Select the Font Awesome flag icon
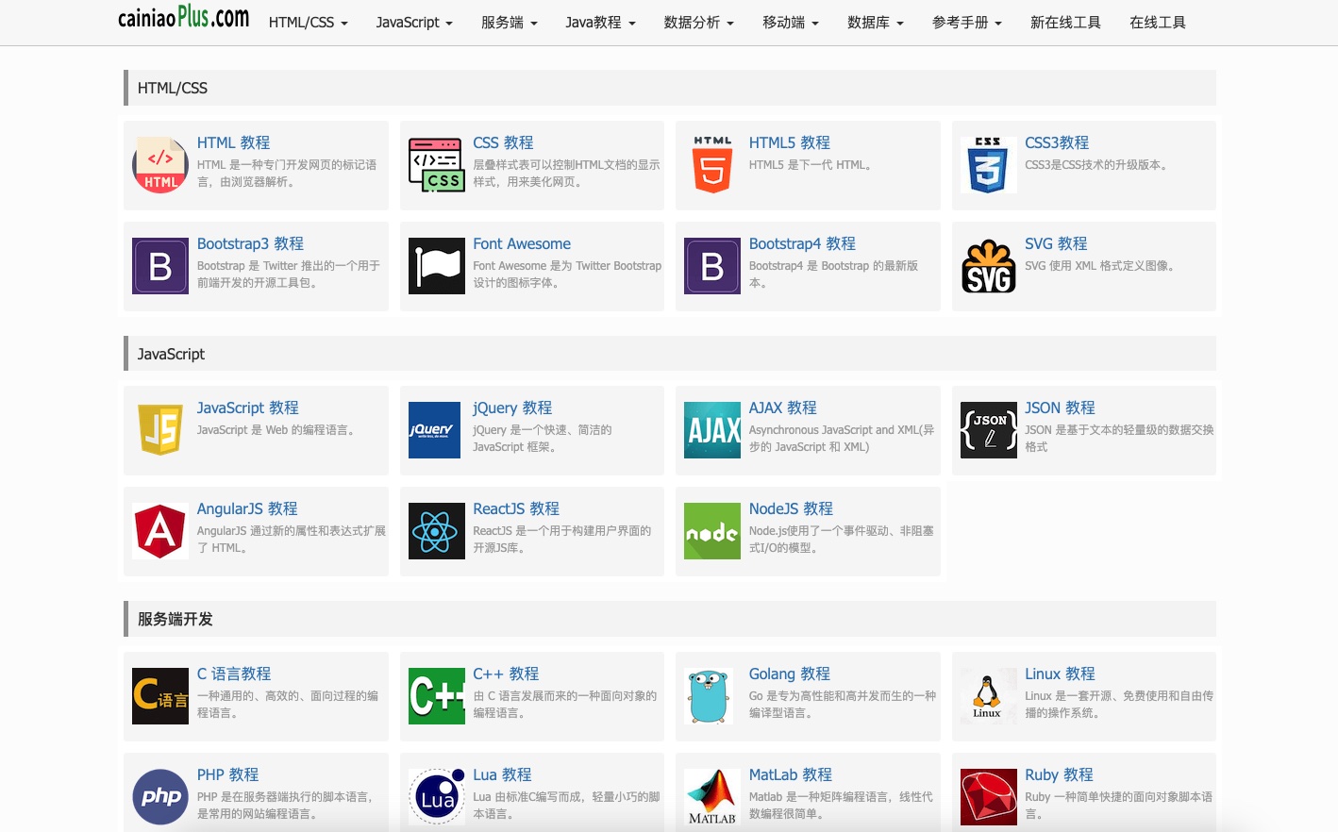1338x832 pixels. point(437,266)
